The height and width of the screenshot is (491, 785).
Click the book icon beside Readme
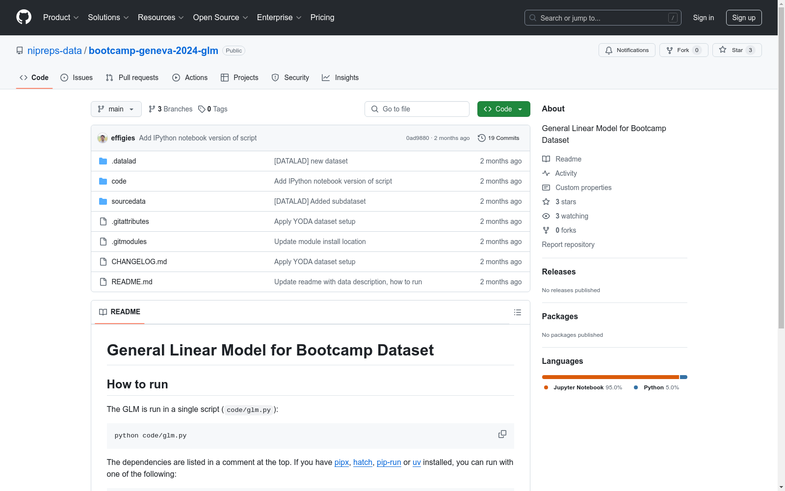tap(546, 159)
